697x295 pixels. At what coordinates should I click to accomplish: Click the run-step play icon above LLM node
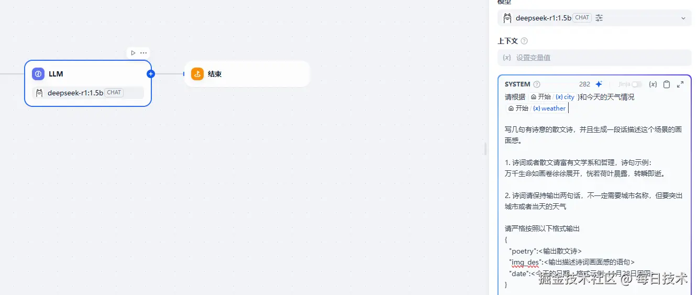point(133,53)
